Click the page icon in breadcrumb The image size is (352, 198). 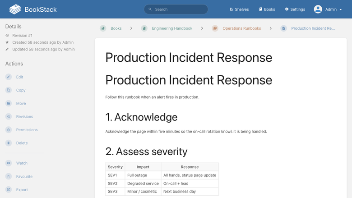[x=283, y=28]
